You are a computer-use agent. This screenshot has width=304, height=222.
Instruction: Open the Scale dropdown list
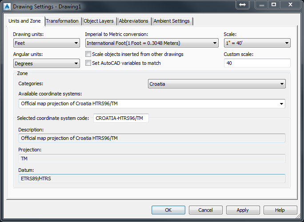click(x=257, y=43)
